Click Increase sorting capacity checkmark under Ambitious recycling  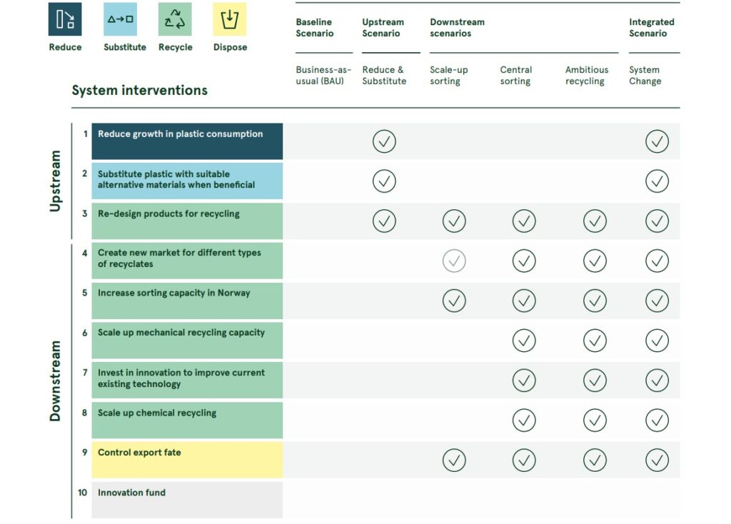click(595, 301)
